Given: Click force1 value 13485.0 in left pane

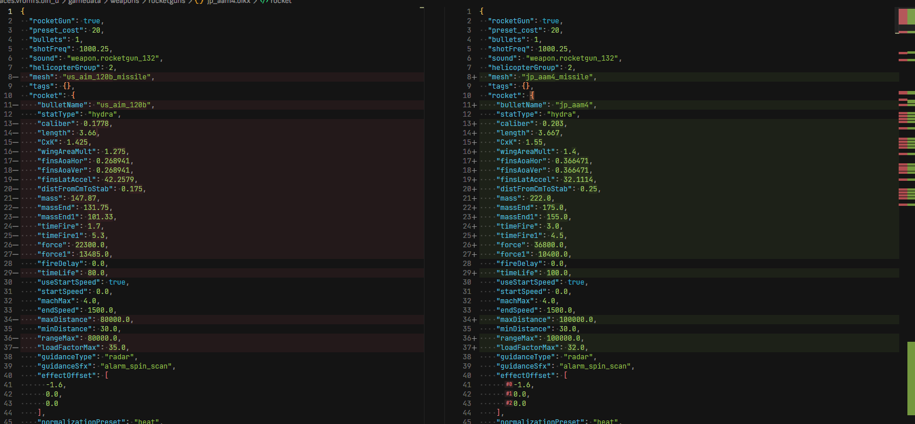Looking at the screenshot, I should (x=94, y=254).
